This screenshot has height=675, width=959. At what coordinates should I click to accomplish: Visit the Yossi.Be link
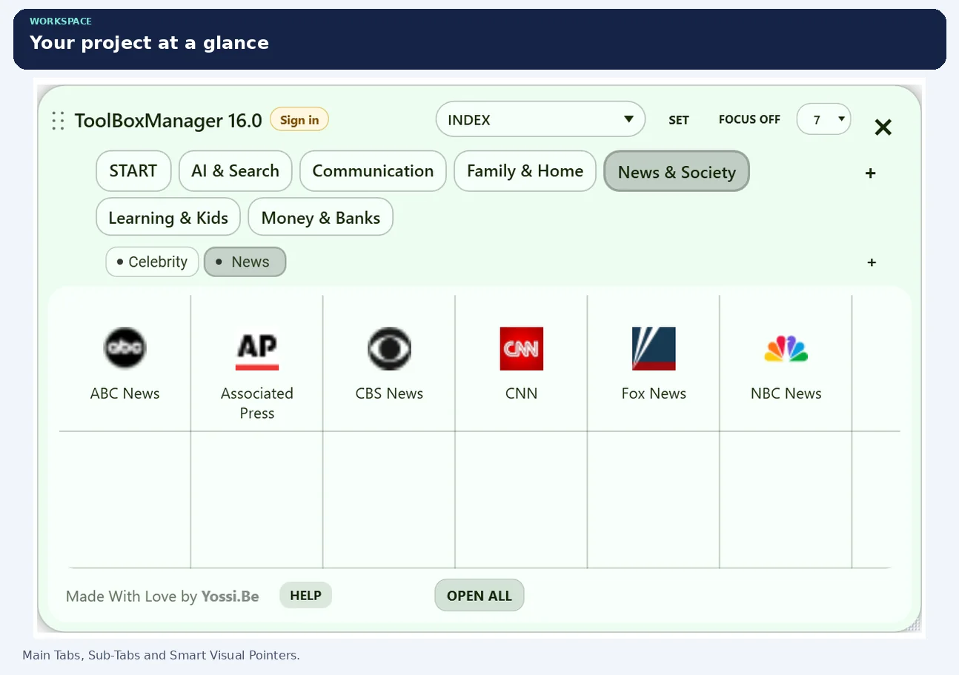coord(230,596)
